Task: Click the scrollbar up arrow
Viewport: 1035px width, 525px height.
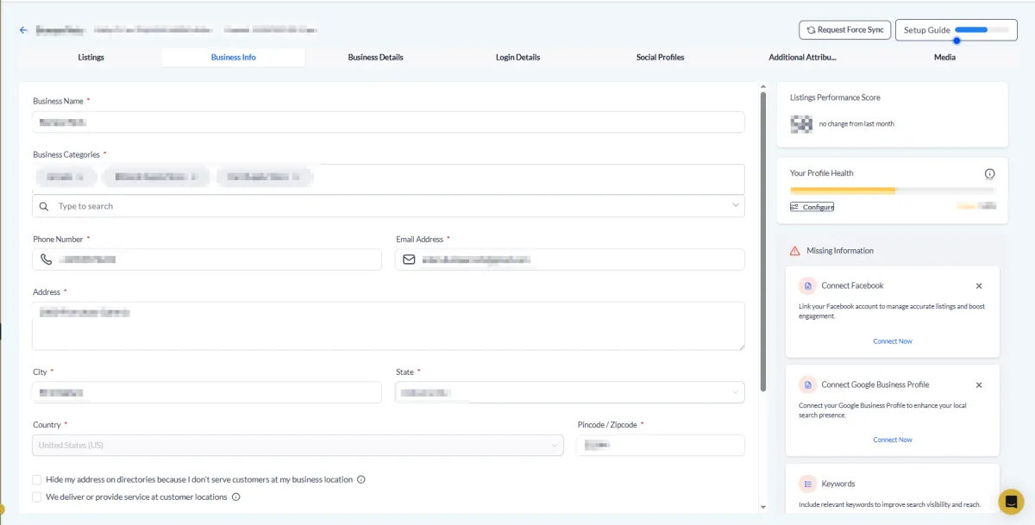Action: (763, 86)
